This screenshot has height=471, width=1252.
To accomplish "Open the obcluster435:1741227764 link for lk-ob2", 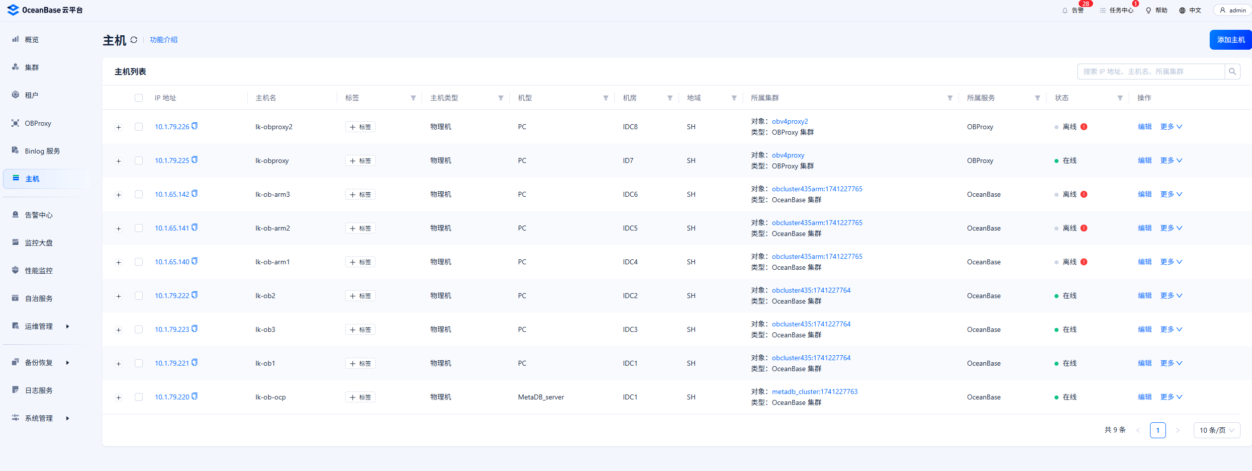I will pyautogui.click(x=811, y=290).
